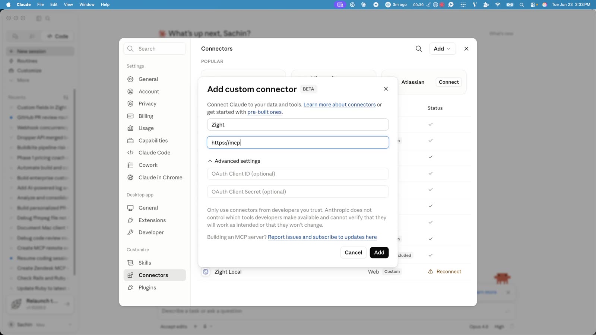This screenshot has width=596, height=335.
Task: Connect the Atlassian connector
Action: click(x=448, y=82)
